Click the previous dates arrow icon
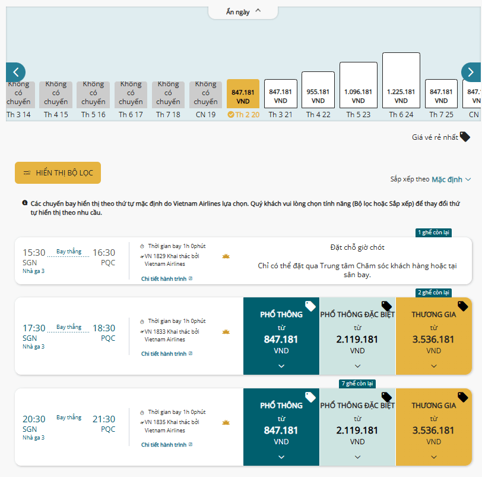482x477 pixels. pyautogui.click(x=15, y=73)
